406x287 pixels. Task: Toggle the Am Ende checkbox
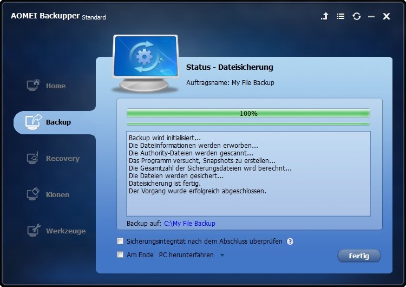120,255
